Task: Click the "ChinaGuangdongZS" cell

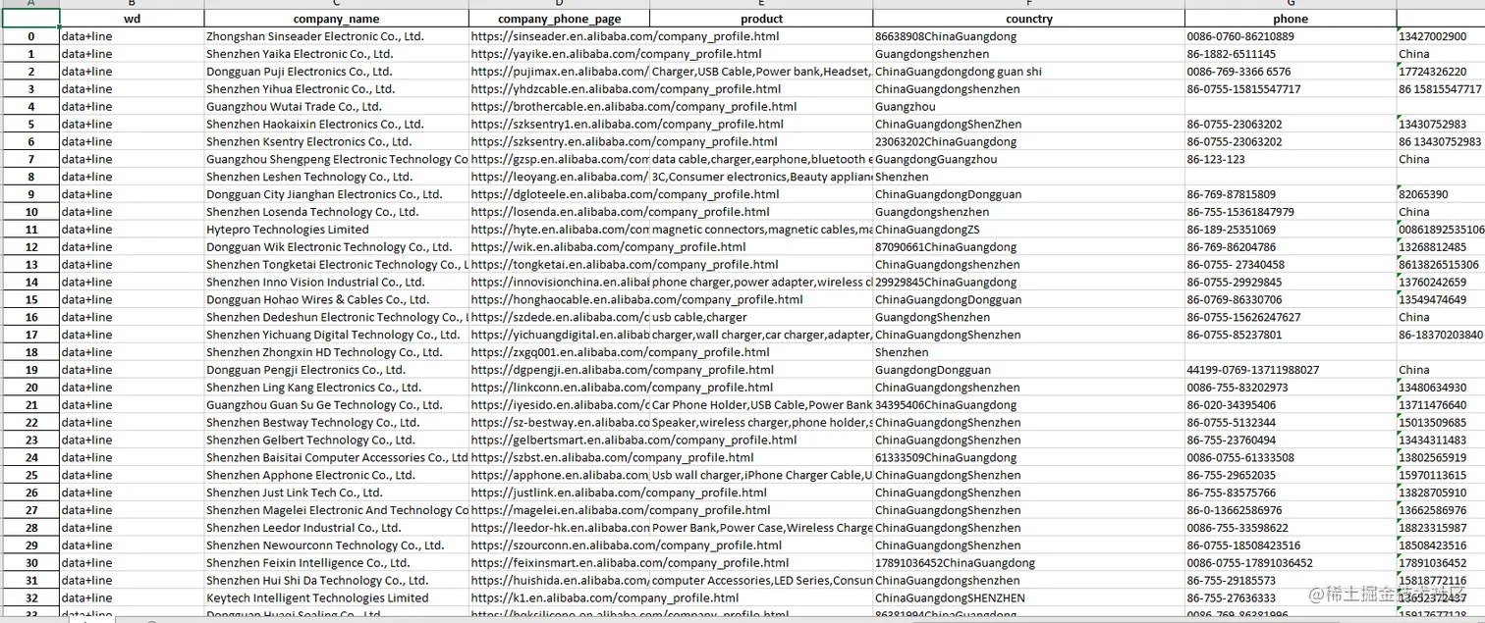Action: tap(1028, 230)
